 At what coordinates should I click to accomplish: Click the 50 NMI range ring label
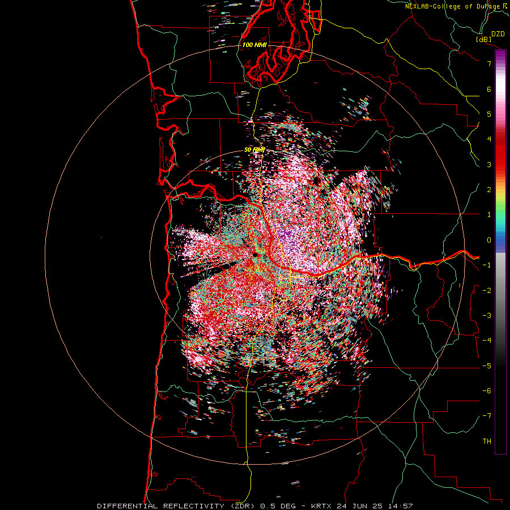point(254,150)
